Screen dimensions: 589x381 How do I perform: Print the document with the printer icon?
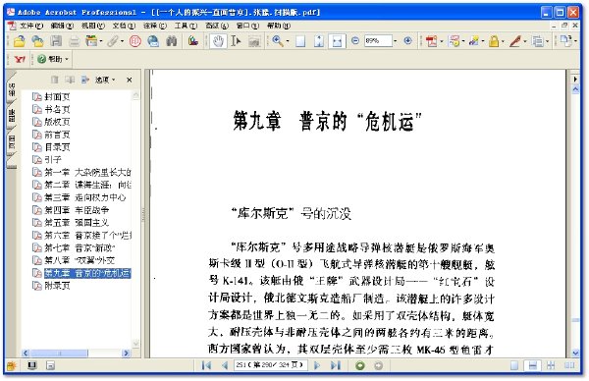tap(74, 40)
